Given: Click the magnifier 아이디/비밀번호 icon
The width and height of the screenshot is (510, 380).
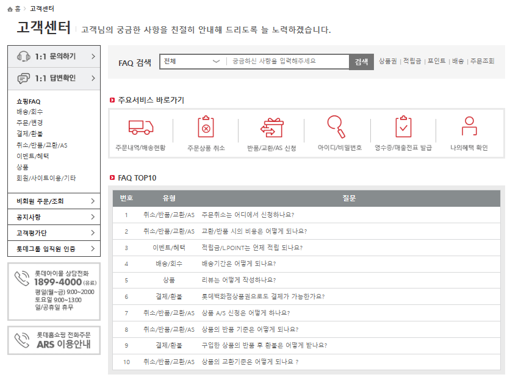Looking at the screenshot, I should click(336, 126).
